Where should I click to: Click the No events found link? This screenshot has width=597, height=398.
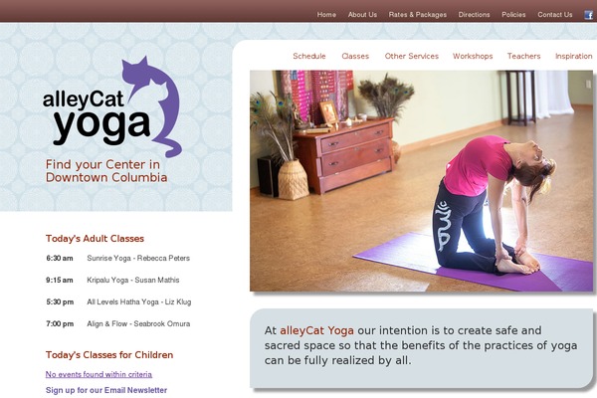pos(99,374)
